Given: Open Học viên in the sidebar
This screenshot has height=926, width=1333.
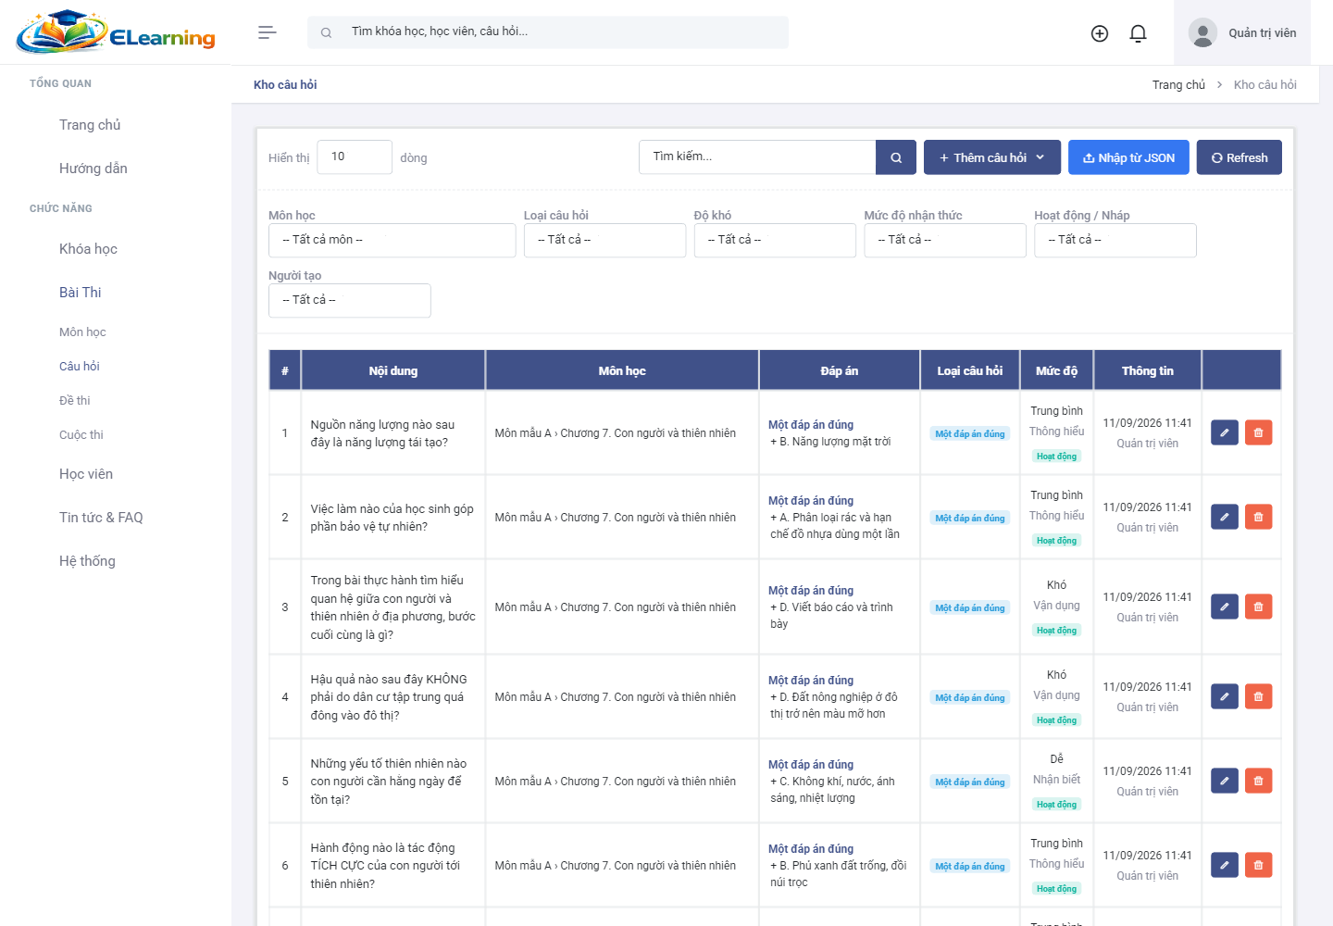Looking at the screenshot, I should pyautogui.click(x=86, y=474).
